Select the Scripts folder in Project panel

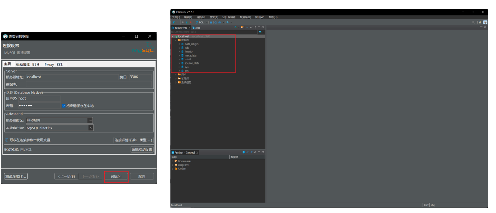182,169
